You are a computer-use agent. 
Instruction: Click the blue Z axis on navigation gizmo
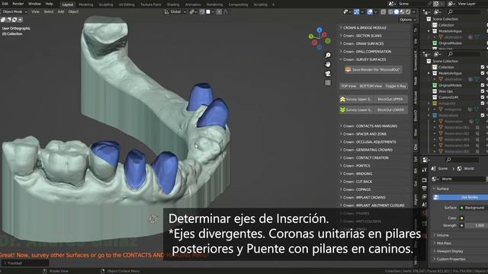[x=319, y=30]
